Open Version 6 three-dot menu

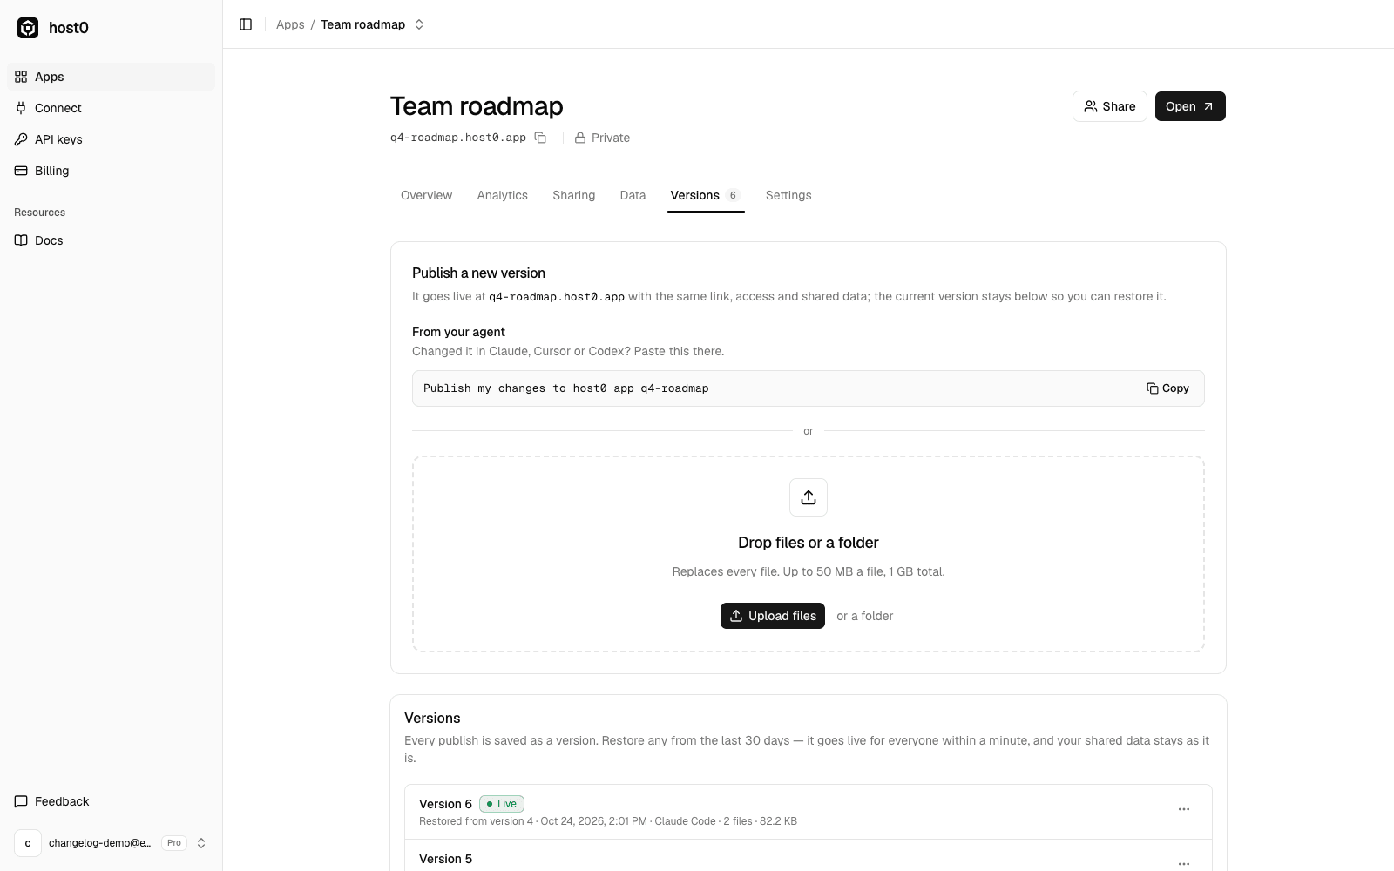(x=1184, y=809)
